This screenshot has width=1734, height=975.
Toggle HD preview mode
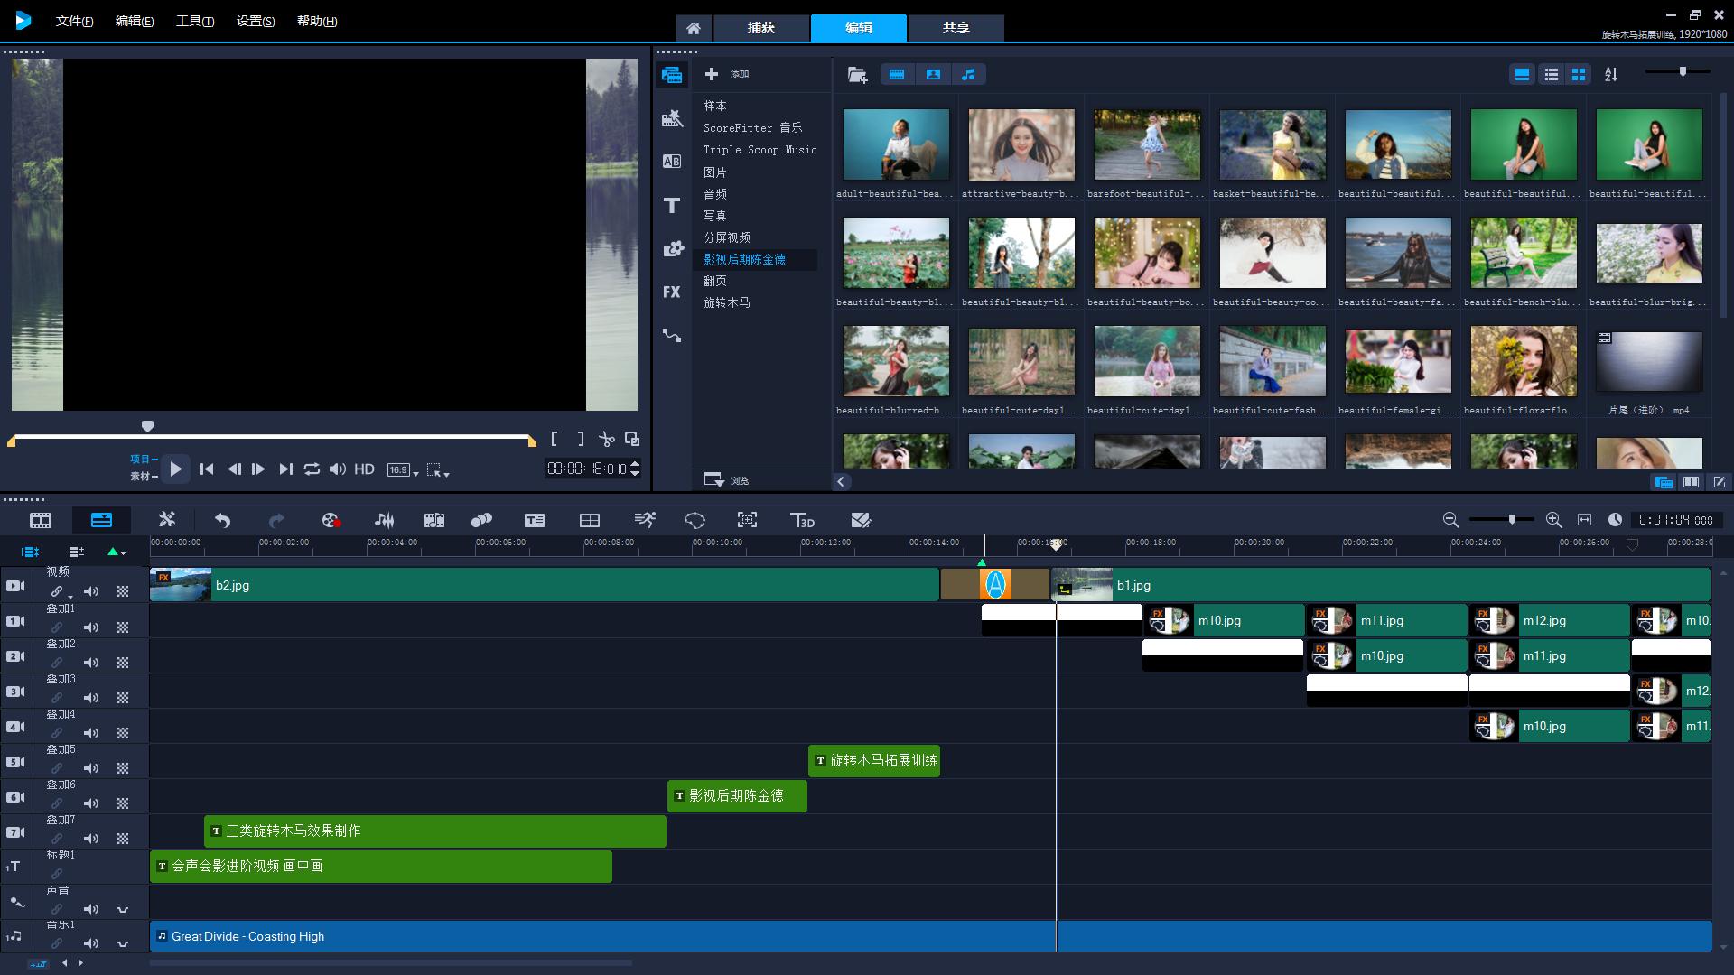[x=364, y=469]
